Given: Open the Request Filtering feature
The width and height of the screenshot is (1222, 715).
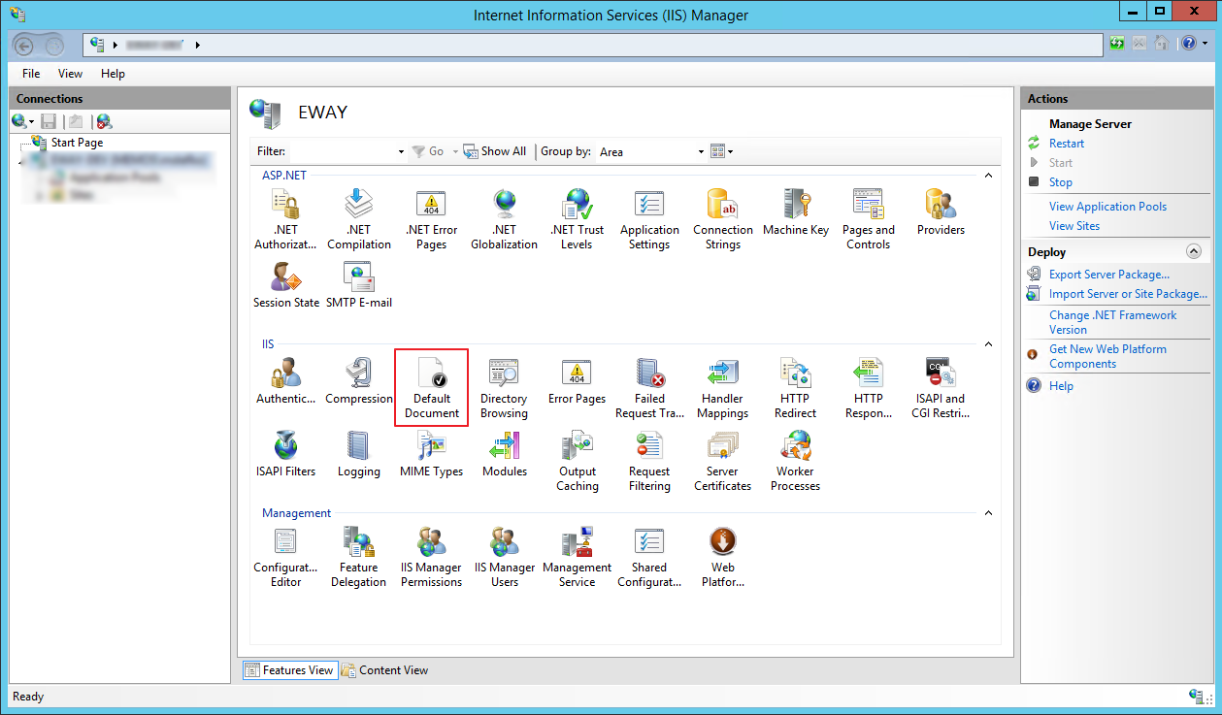Looking at the screenshot, I should click(649, 461).
